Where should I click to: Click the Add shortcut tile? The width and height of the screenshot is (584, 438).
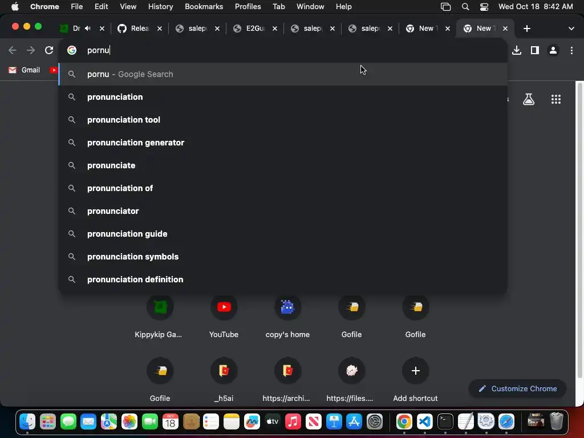coord(415,380)
